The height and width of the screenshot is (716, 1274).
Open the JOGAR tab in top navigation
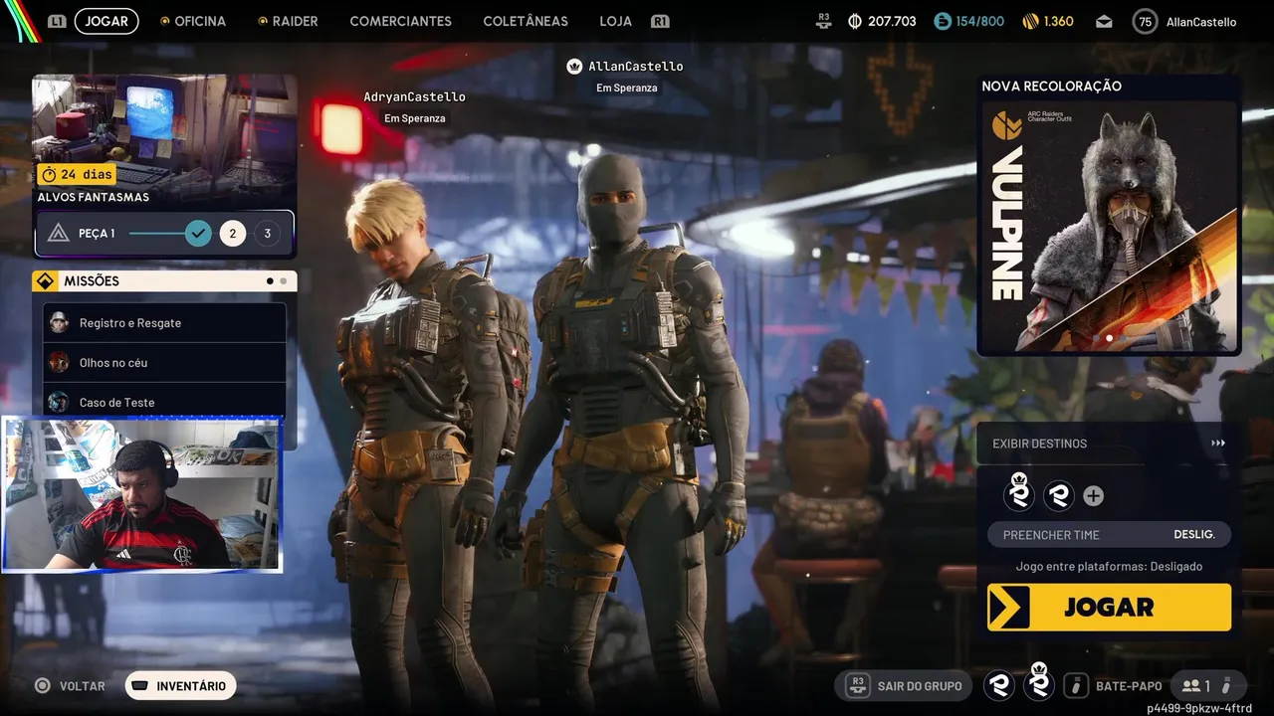coord(106,21)
